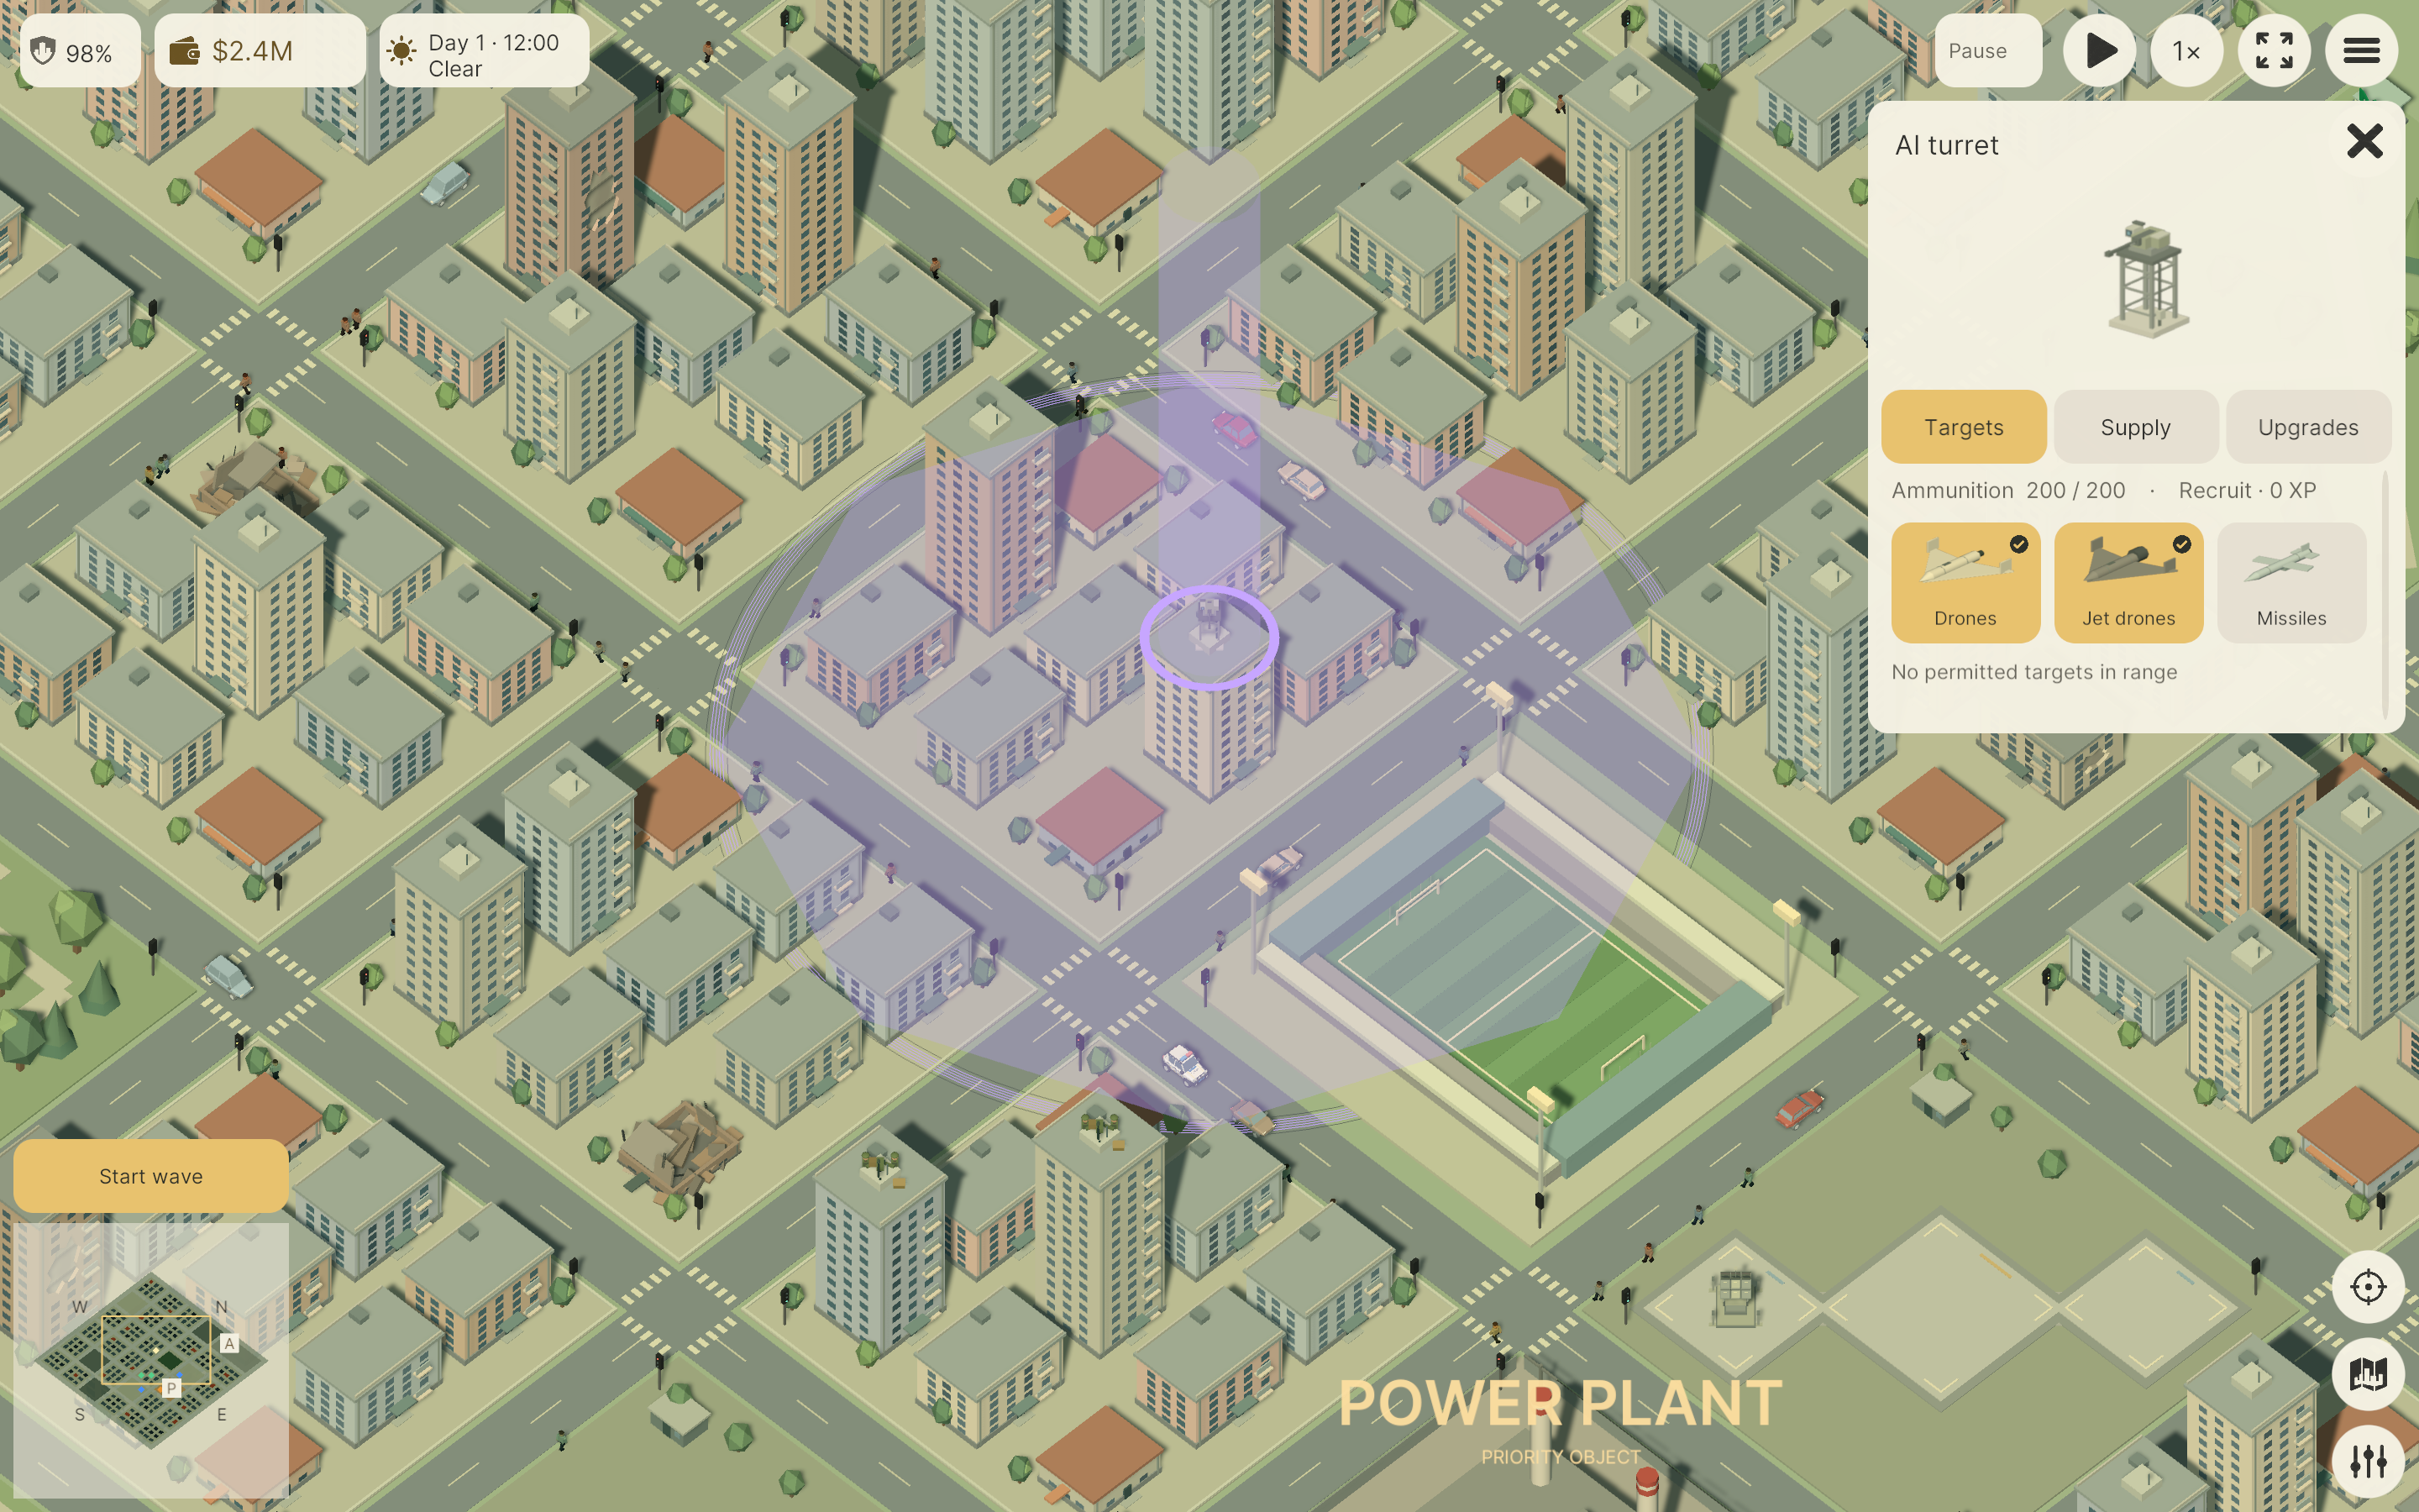This screenshot has height=1512, width=2419.
Task: Click the turret tower preview image
Action: pyautogui.click(x=2147, y=280)
